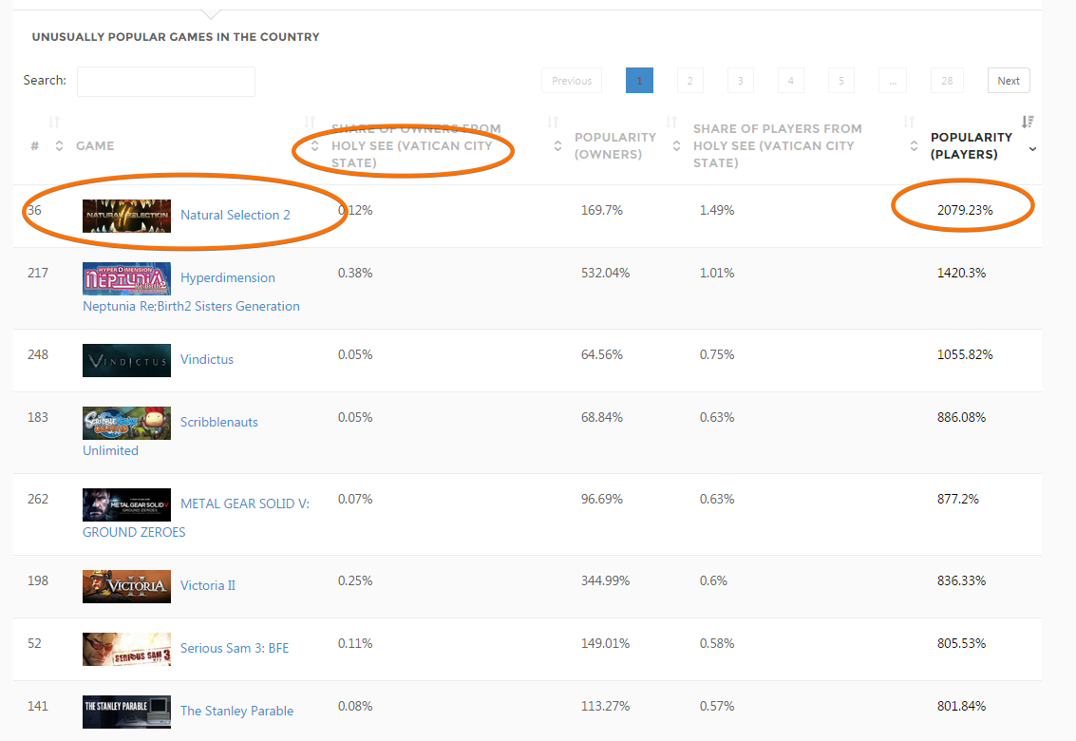This screenshot has width=1076, height=741.
Task: Select the 532.04% owners popularity cell
Action: pyautogui.click(x=605, y=273)
